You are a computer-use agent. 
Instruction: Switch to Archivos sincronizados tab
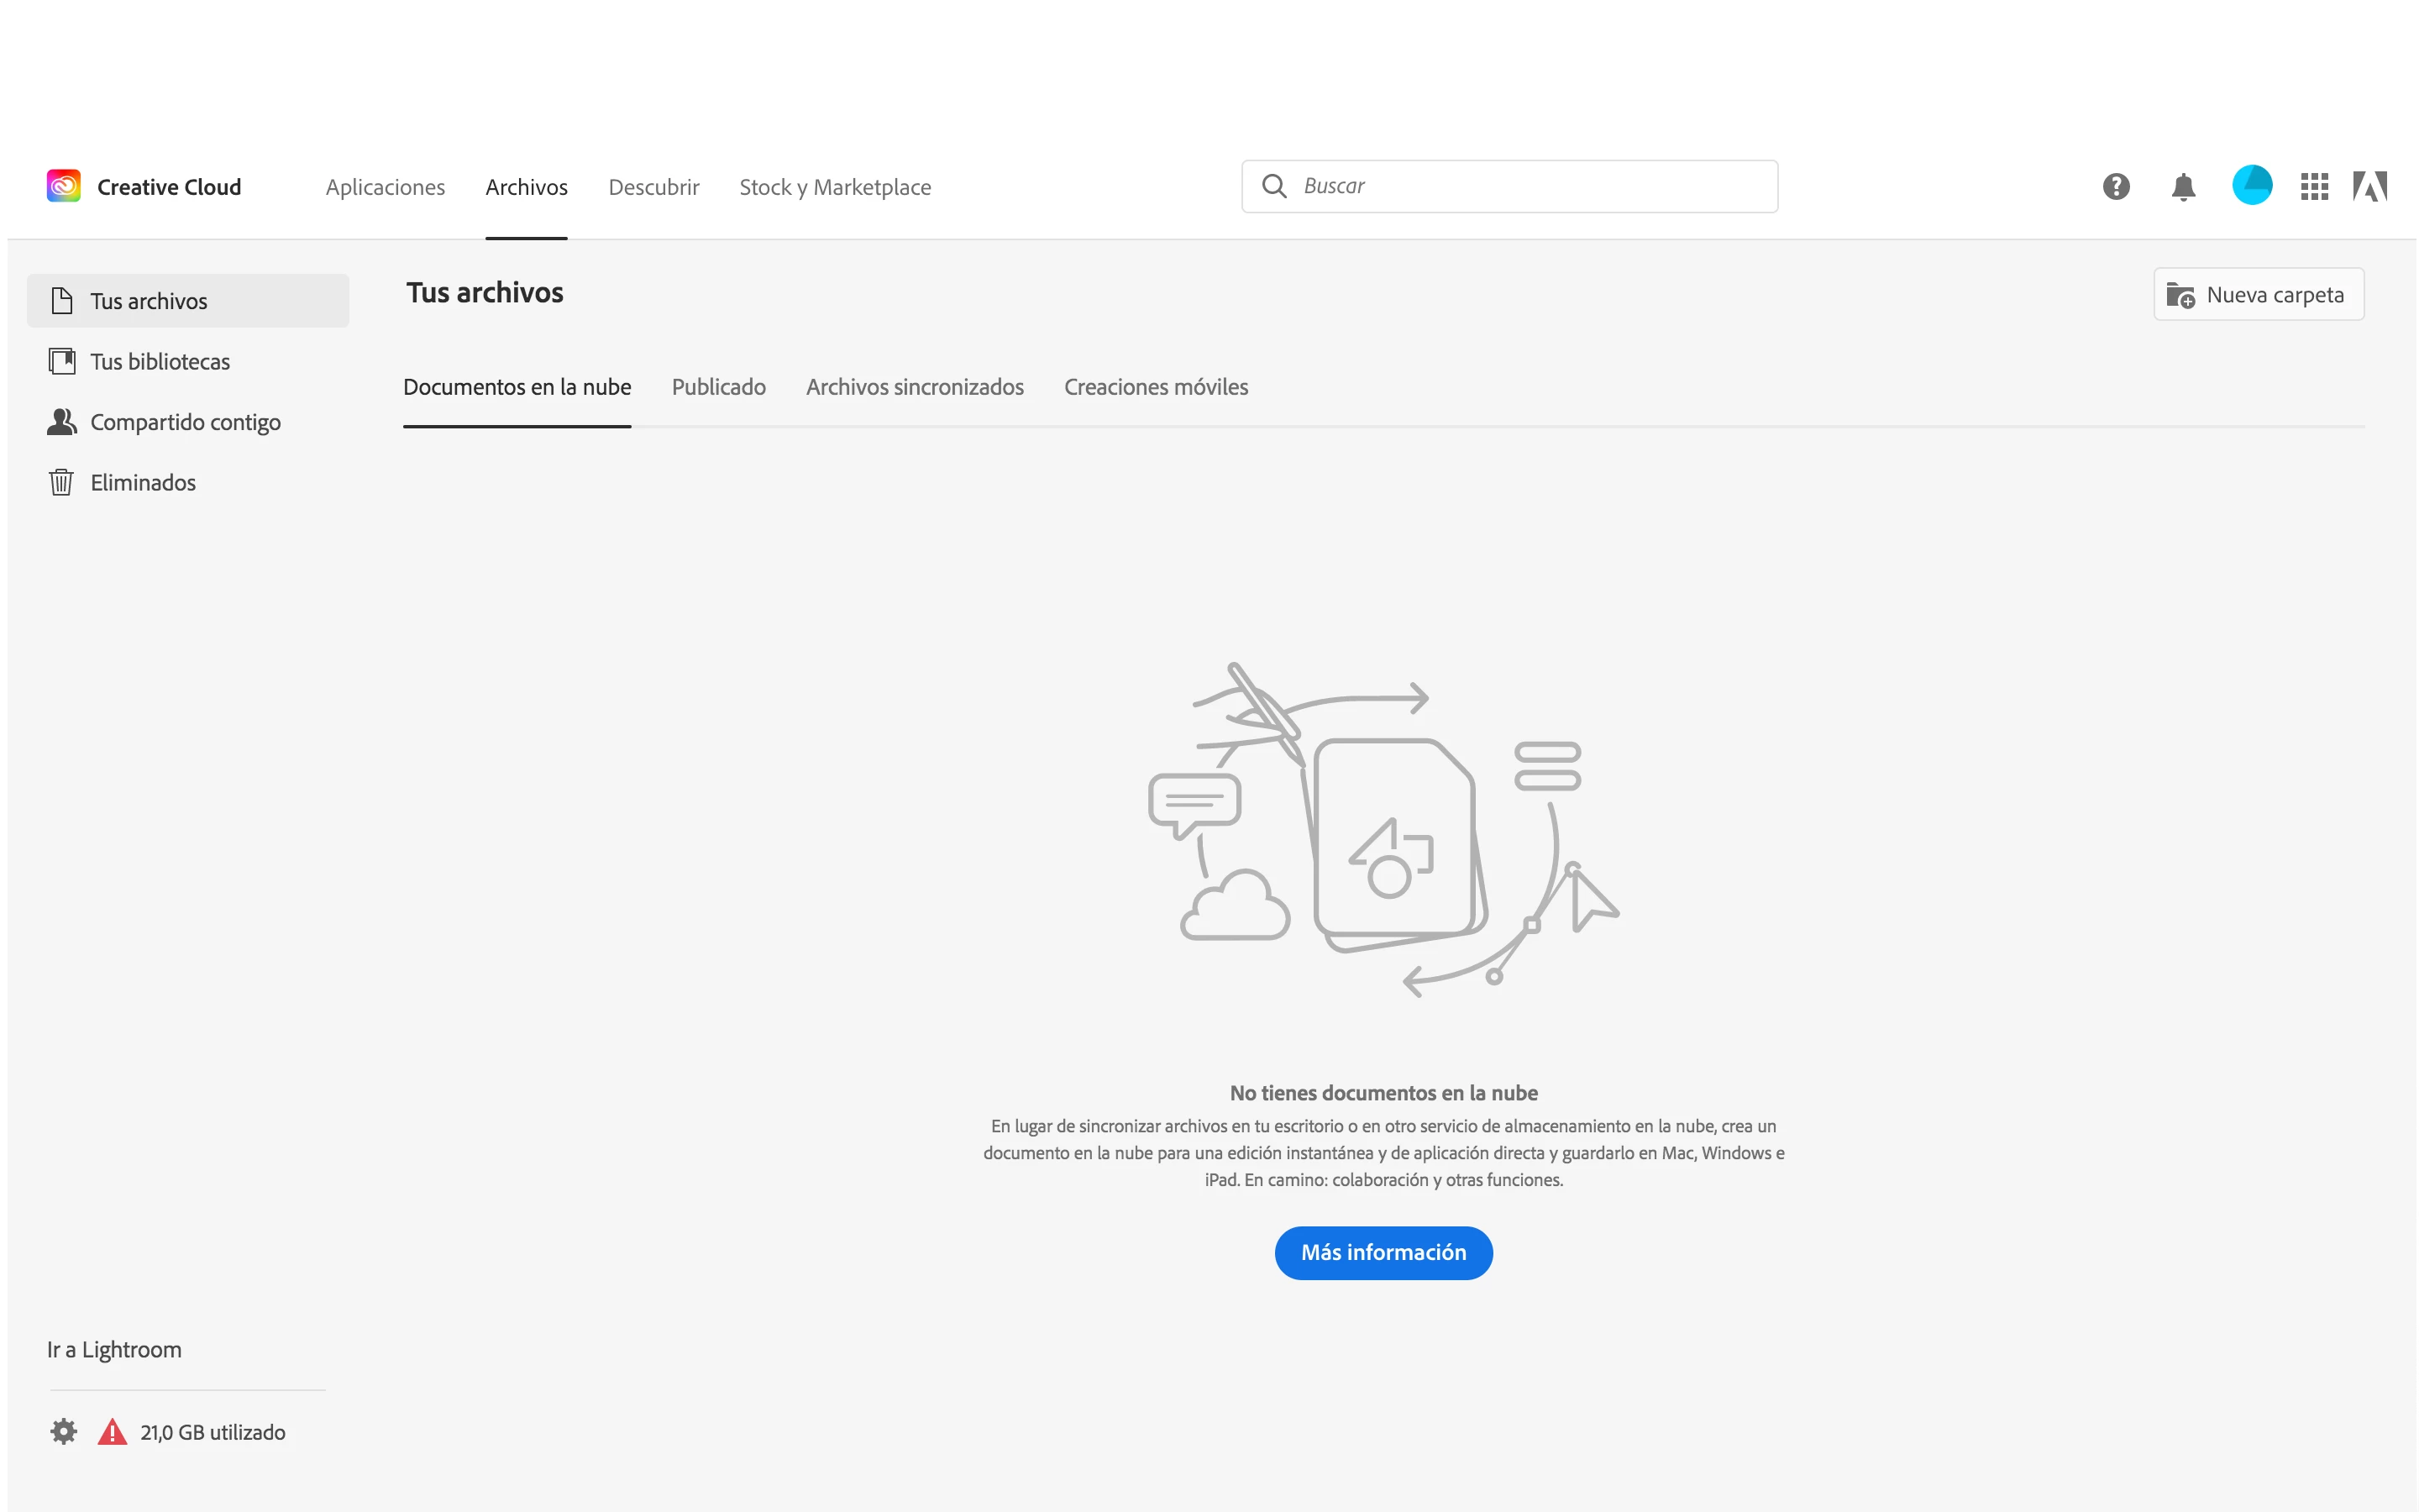[914, 387]
